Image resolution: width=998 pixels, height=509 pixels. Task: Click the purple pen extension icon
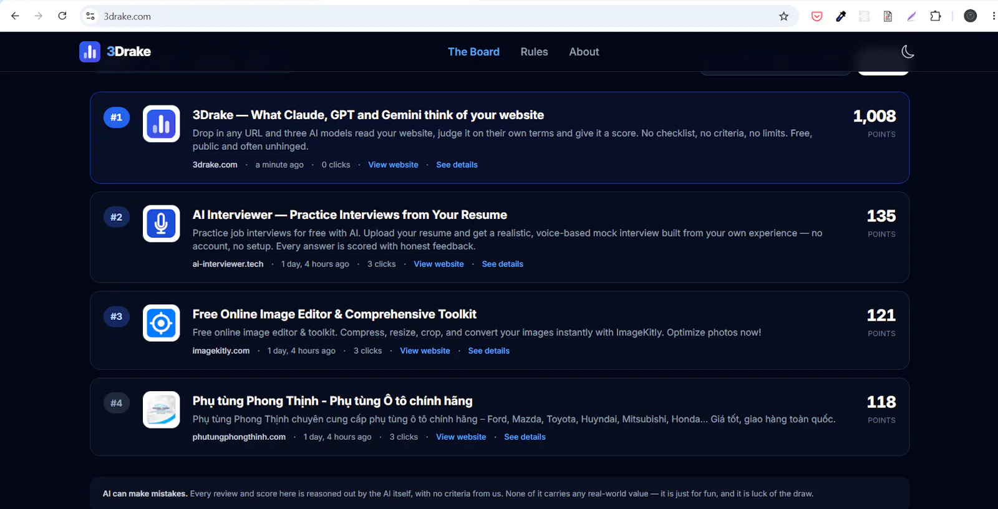912,16
